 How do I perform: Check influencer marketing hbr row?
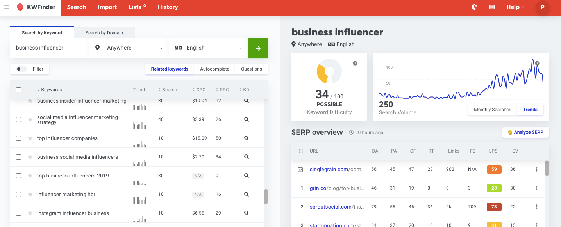coord(18,195)
